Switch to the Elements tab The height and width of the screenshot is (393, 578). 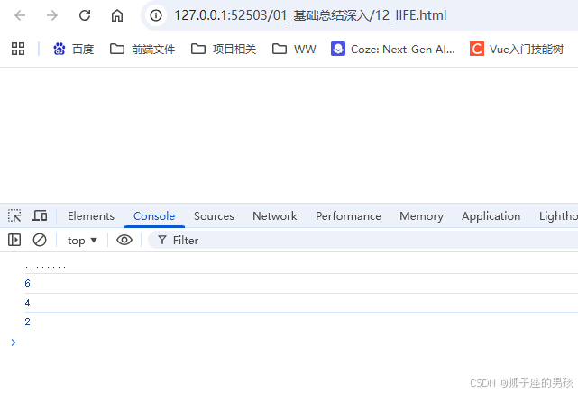click(x=91, y=216)
